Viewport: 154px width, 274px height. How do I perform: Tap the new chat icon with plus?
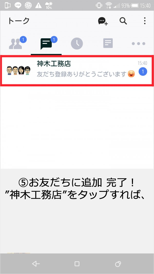[103, 21]
